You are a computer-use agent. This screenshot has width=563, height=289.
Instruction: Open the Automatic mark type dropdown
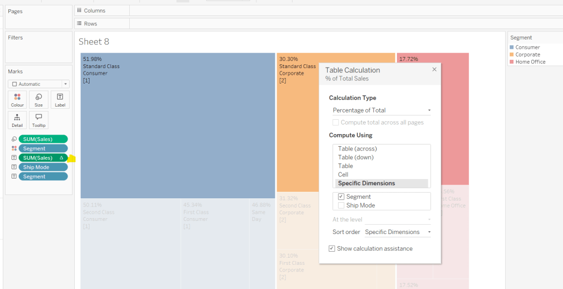[x=38, y=84]
